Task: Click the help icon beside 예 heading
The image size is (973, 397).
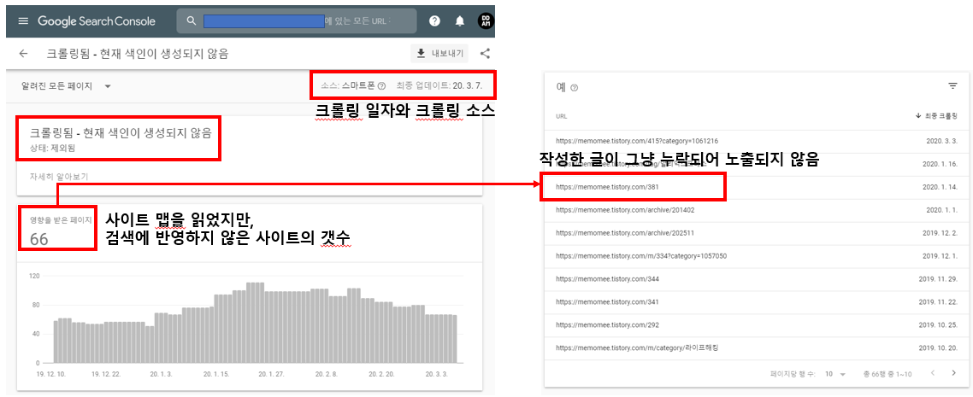Action: 574,88
